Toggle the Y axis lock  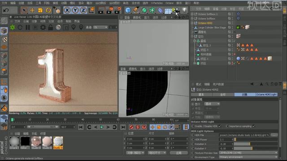(75, 10)
